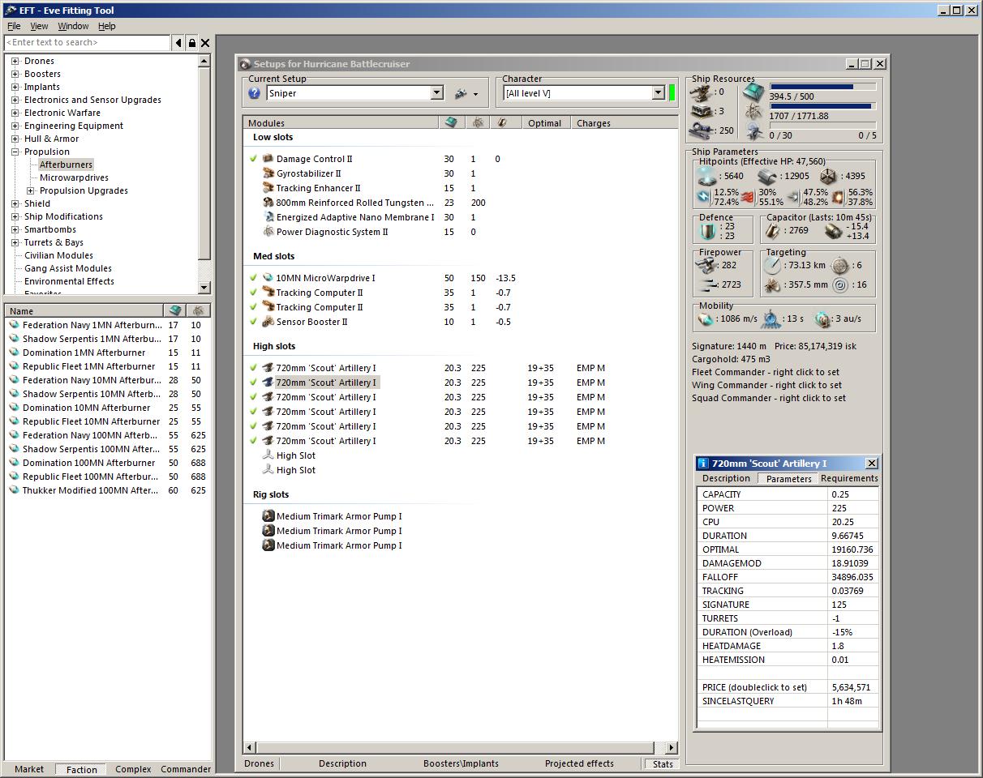Open the Window menu

(x=73, y=26)
